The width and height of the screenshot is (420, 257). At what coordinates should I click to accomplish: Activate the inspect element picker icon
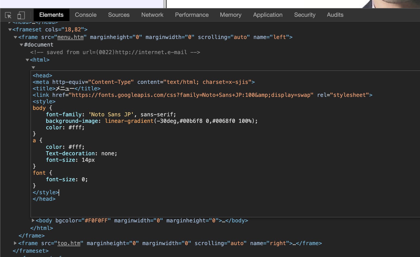(8, 15)
